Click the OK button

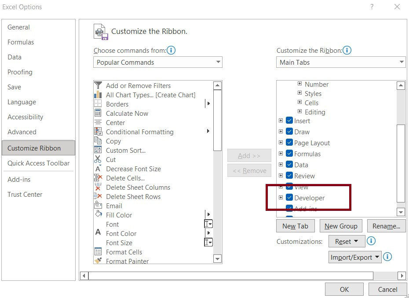point(344,289)
